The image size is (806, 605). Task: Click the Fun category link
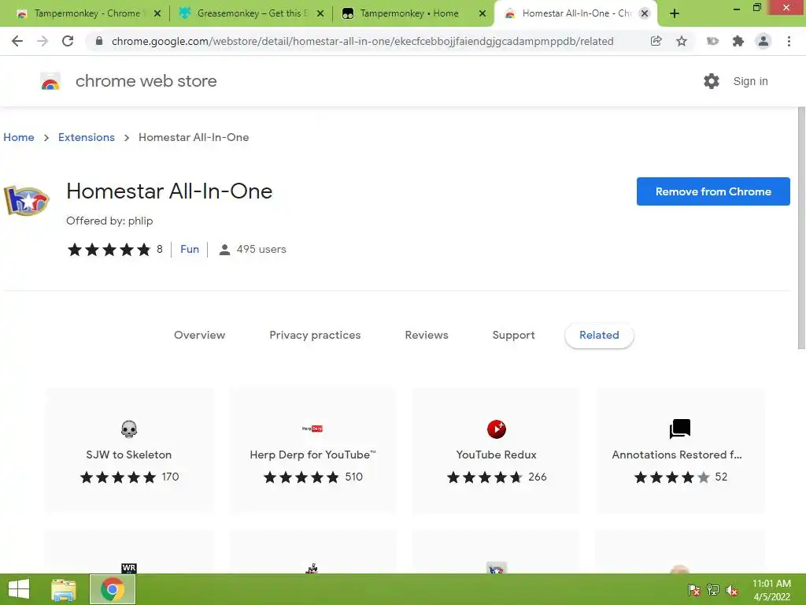(x=190, y=249)
